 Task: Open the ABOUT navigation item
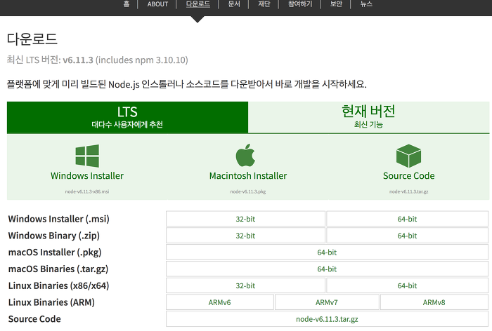(157, 4)
